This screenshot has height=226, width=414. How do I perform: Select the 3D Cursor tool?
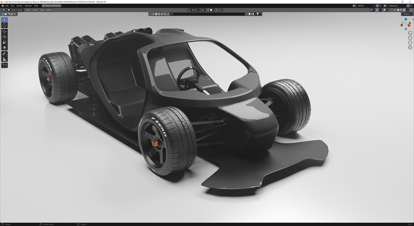(4, 25)
